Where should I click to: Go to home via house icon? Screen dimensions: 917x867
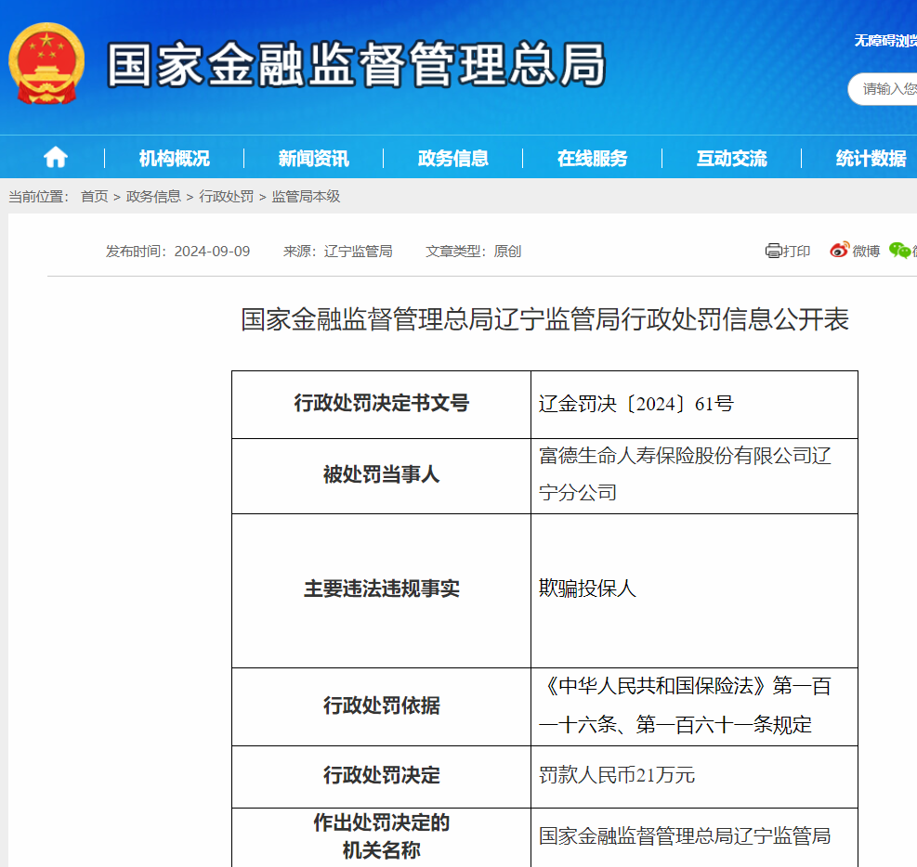click(x=56, y=158)
